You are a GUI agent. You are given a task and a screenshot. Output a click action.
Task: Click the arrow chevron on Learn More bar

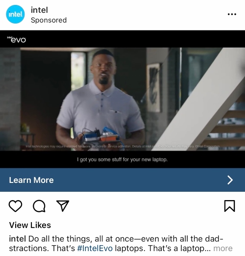click(x=230, y=180)
